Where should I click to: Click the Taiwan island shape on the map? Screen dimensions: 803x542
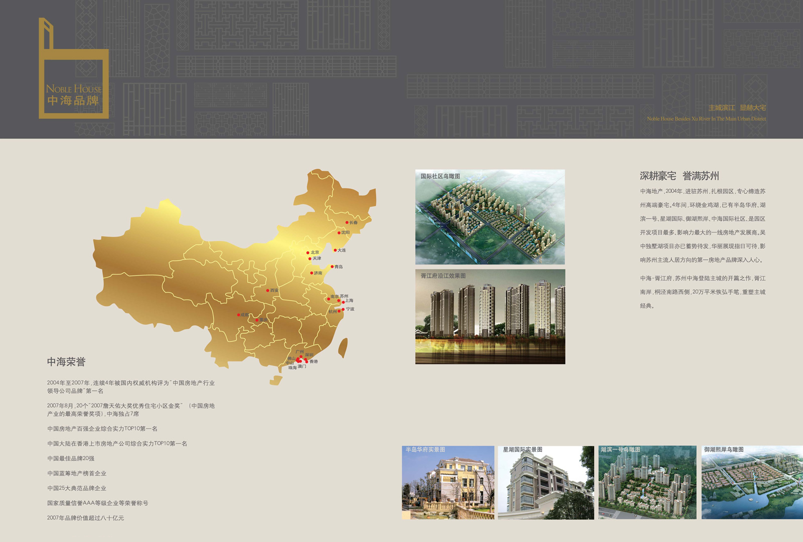click(x=343, y=348)
